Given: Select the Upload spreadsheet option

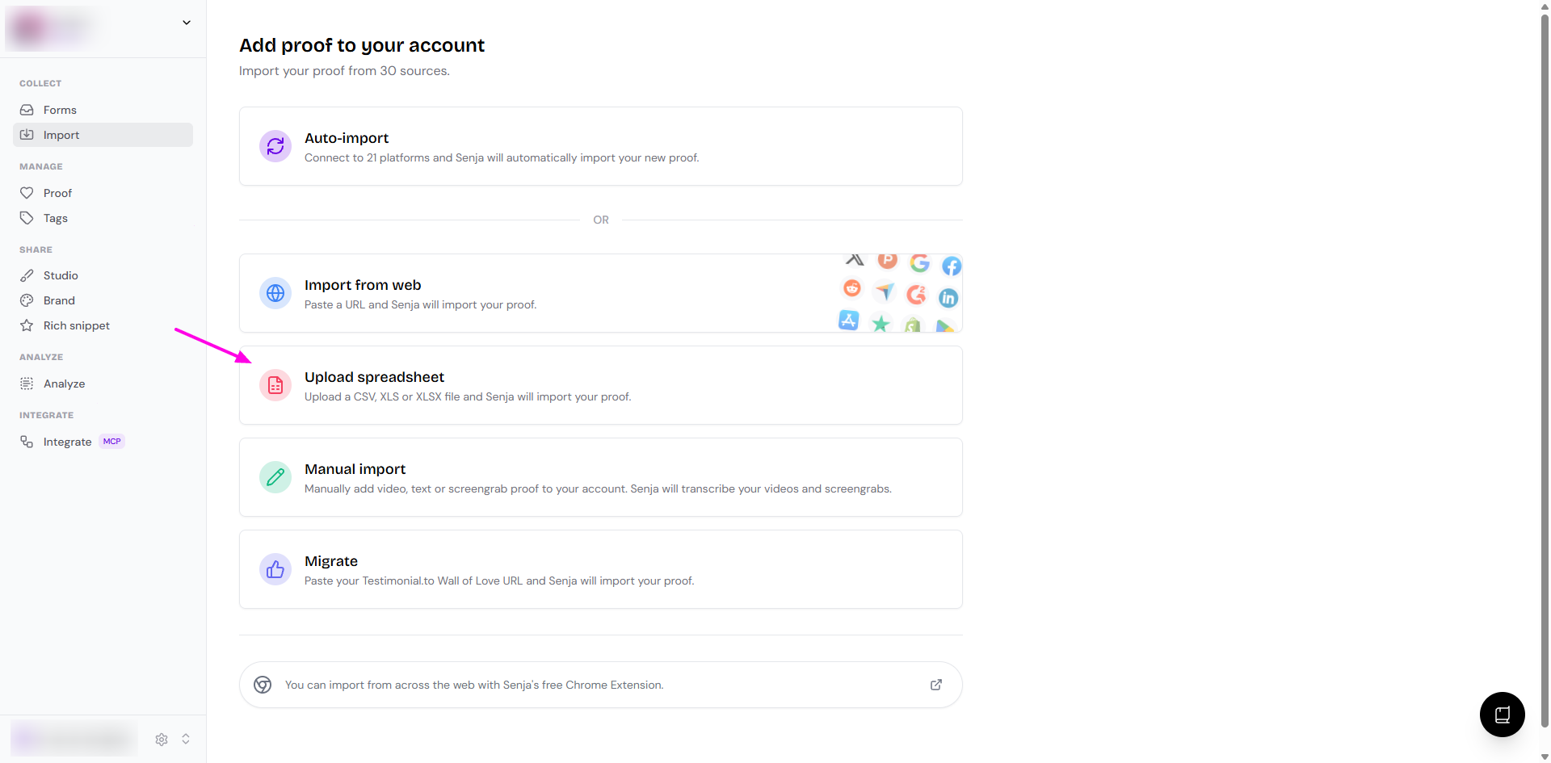Looking at the screenshot, I should click(600, 385).
